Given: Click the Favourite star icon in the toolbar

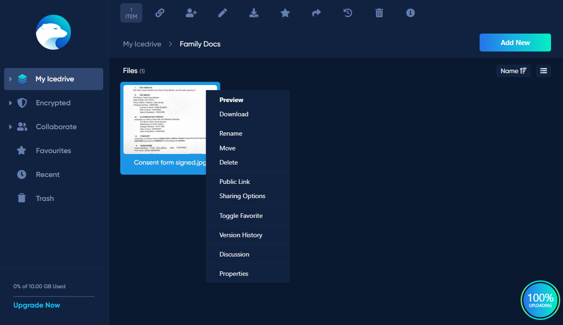Looking at the screenshot, I should coord(285,13).
